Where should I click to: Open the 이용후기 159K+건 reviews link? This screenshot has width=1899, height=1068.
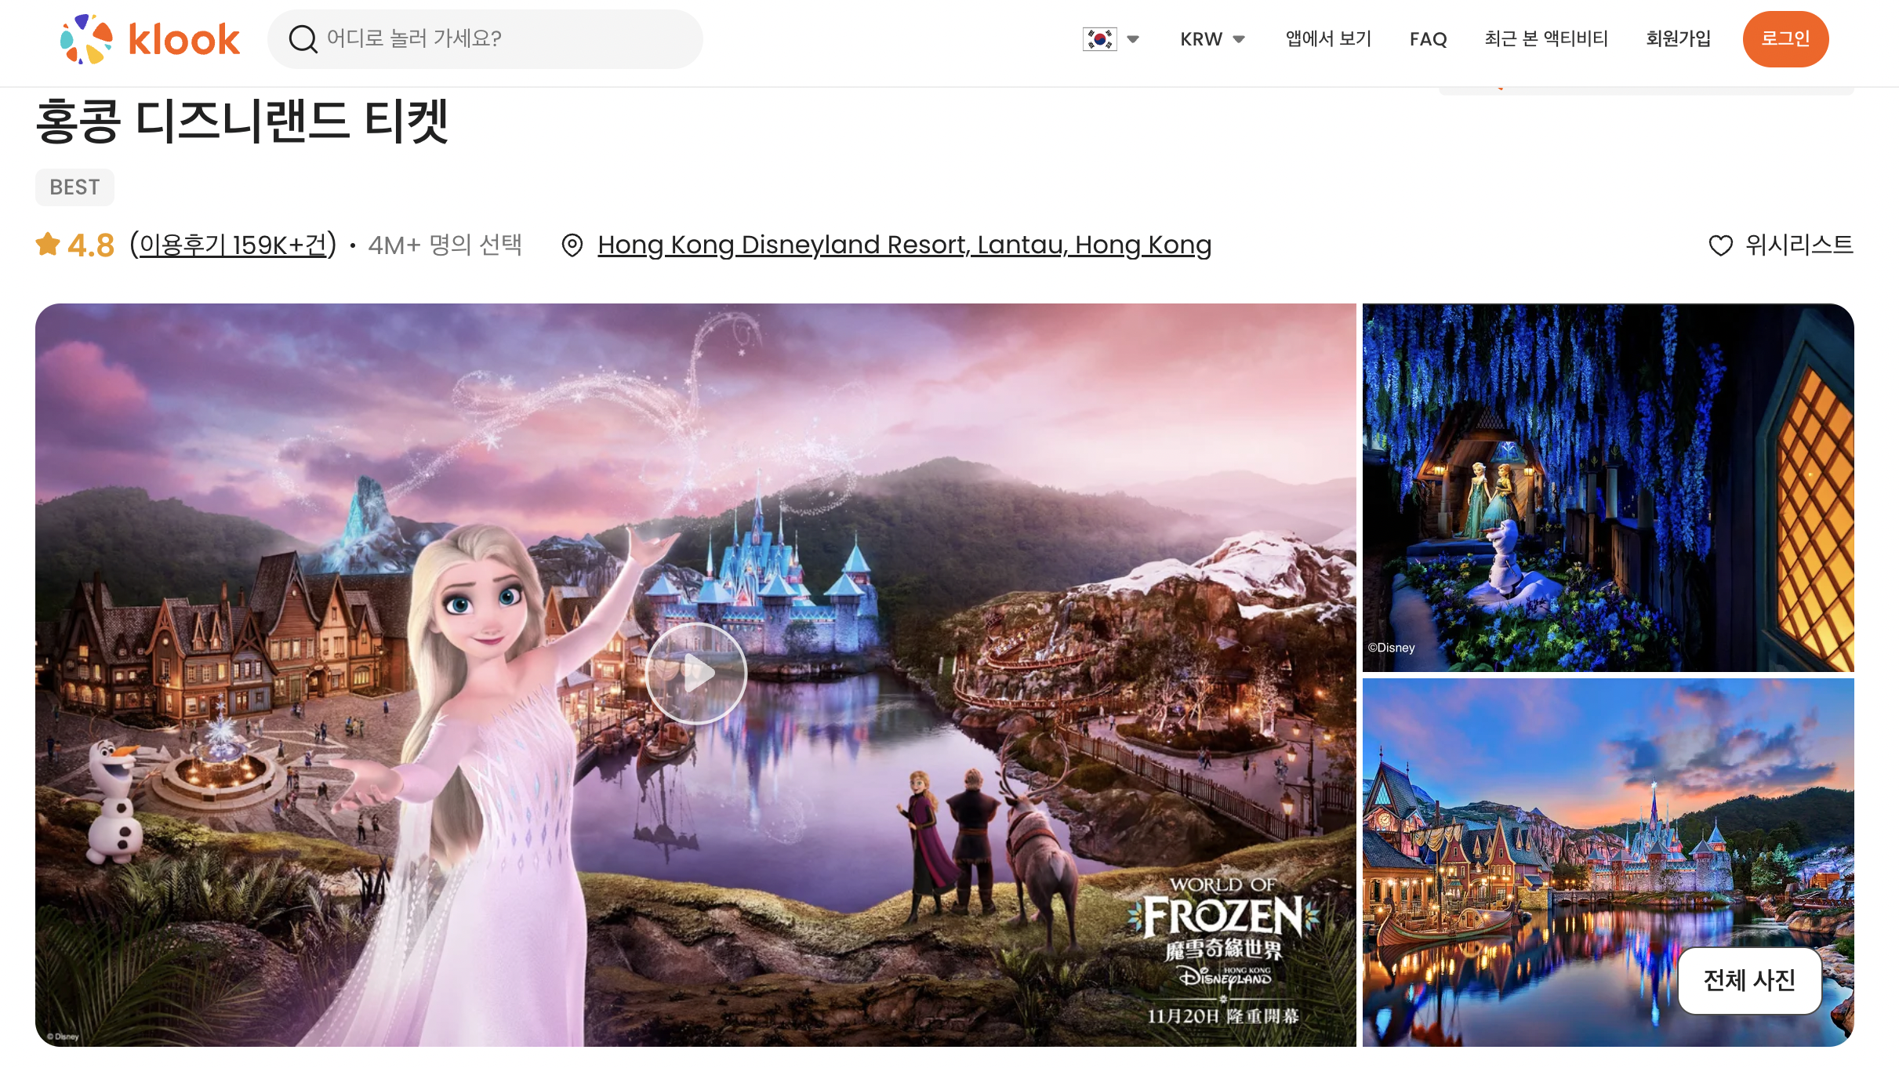[234, 245]
